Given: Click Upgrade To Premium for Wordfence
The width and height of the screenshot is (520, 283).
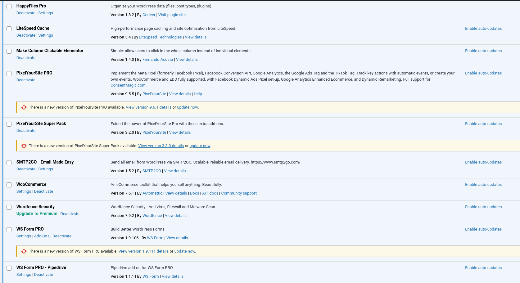Looking at the screenshot, I should 37,213.
